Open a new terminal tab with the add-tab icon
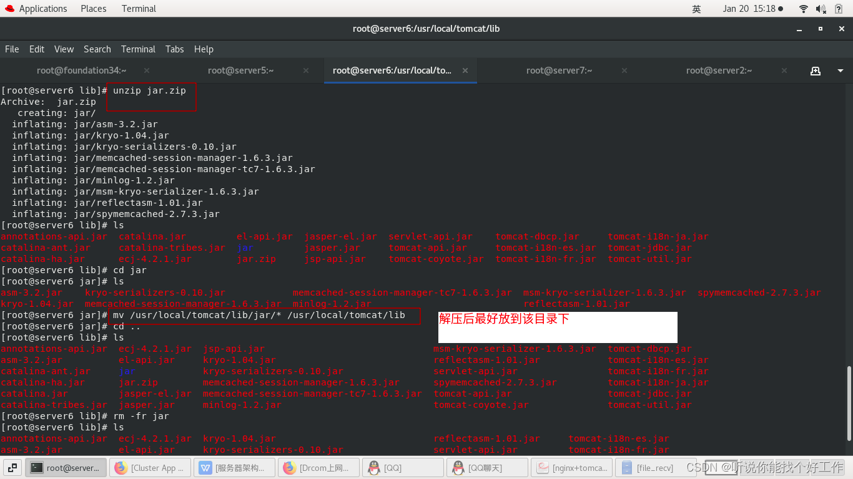This screenshot has height=479, width=853. pyautogui.click(x=816, y=70)
